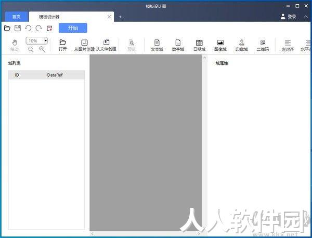Zoom out with the minus magnifier
The width and height of the screenshot is (312, 238).
[31, 49]
